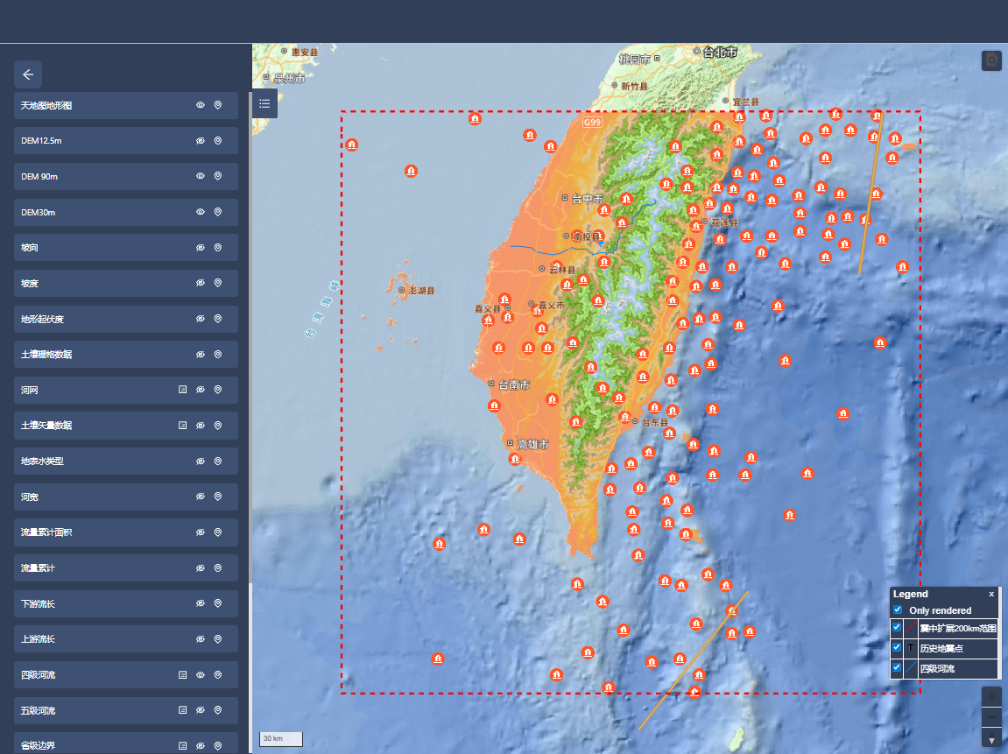Hide the 四级河流 layer

pos(200,675)
